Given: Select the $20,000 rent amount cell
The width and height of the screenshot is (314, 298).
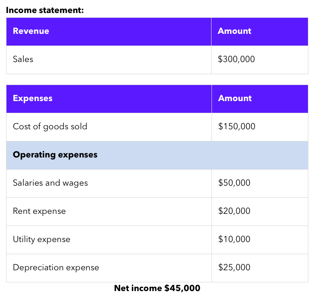Looking at the screenshot, I should 234,211.
